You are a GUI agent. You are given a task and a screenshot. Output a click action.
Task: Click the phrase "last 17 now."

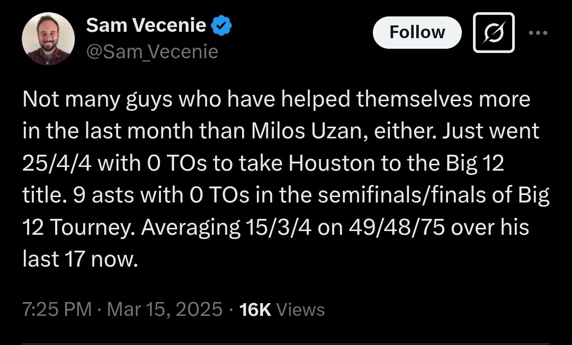(x=81, y=259)
